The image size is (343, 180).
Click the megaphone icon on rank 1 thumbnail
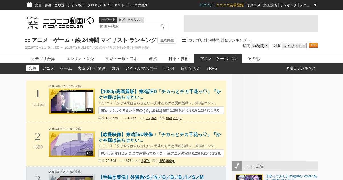coord(53,93)
